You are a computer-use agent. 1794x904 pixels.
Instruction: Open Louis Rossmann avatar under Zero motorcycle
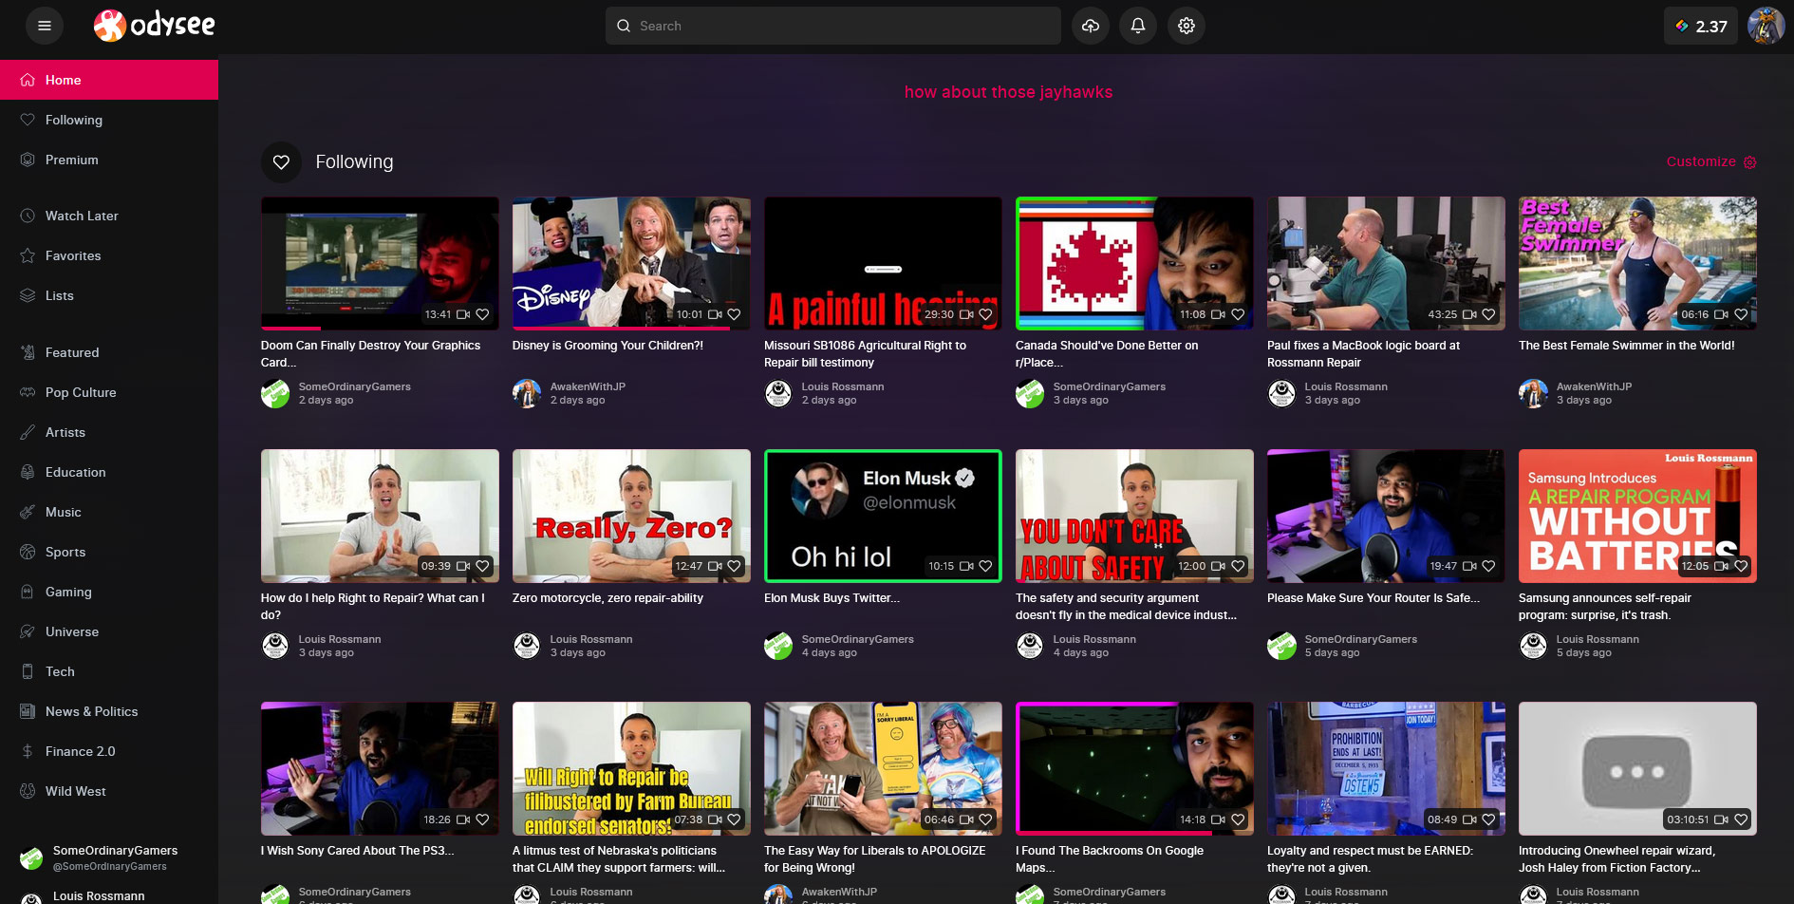pos(527,646)
